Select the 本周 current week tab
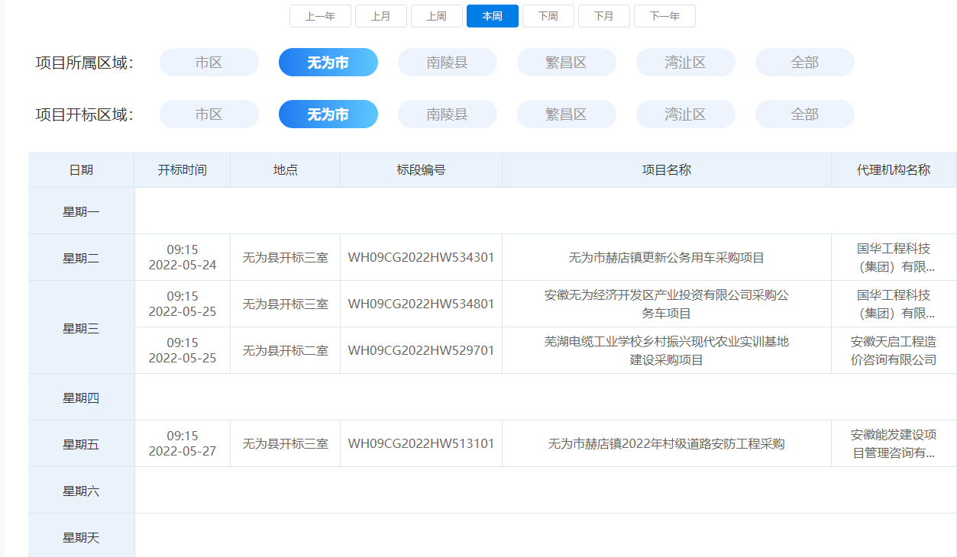This screenshot has width=957, height=557. [x=492, y=16]
